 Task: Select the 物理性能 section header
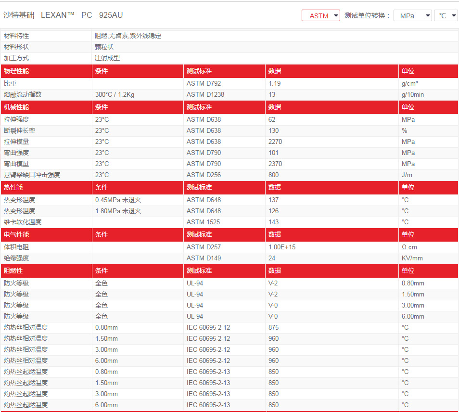tap(16, 71)
